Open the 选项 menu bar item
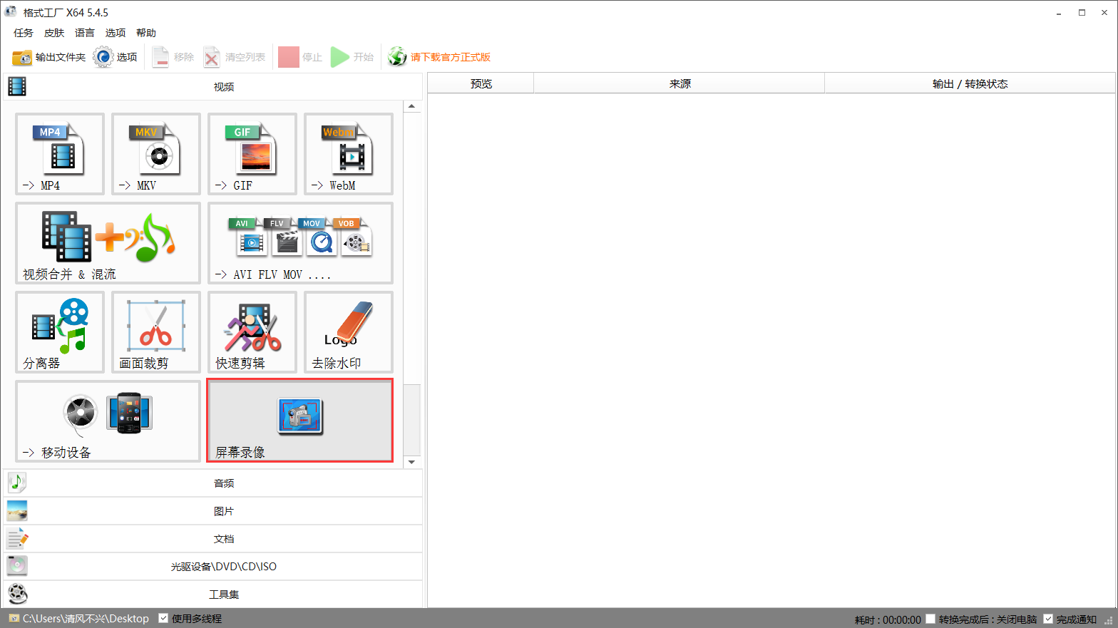The width and height of the screenshot is (1118, 628). click(116, 33)
